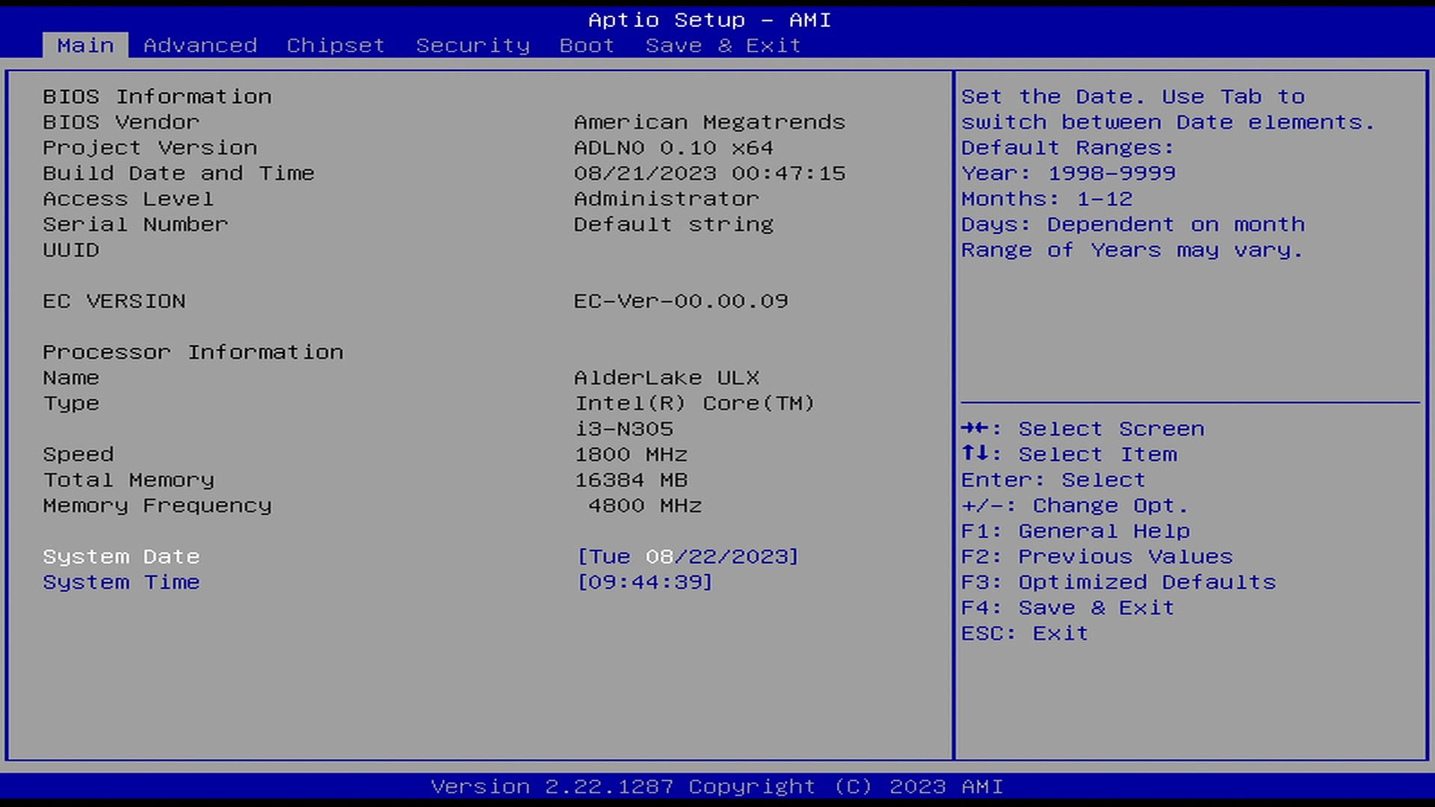Image resolution: width=1435 pixels, height=807 pixels.
Task: Edit the date value Tue 08/22/2023
Action: (688, 557)
